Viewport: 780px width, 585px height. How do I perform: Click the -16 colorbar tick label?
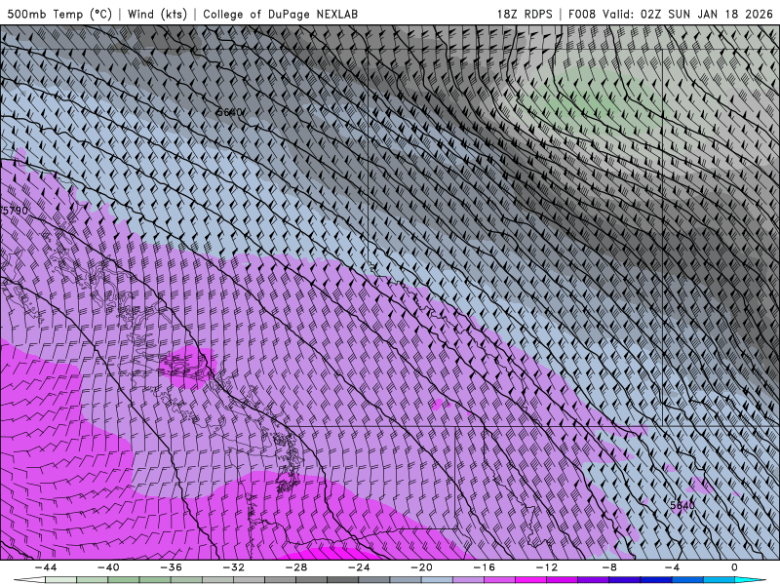point(485,567)
